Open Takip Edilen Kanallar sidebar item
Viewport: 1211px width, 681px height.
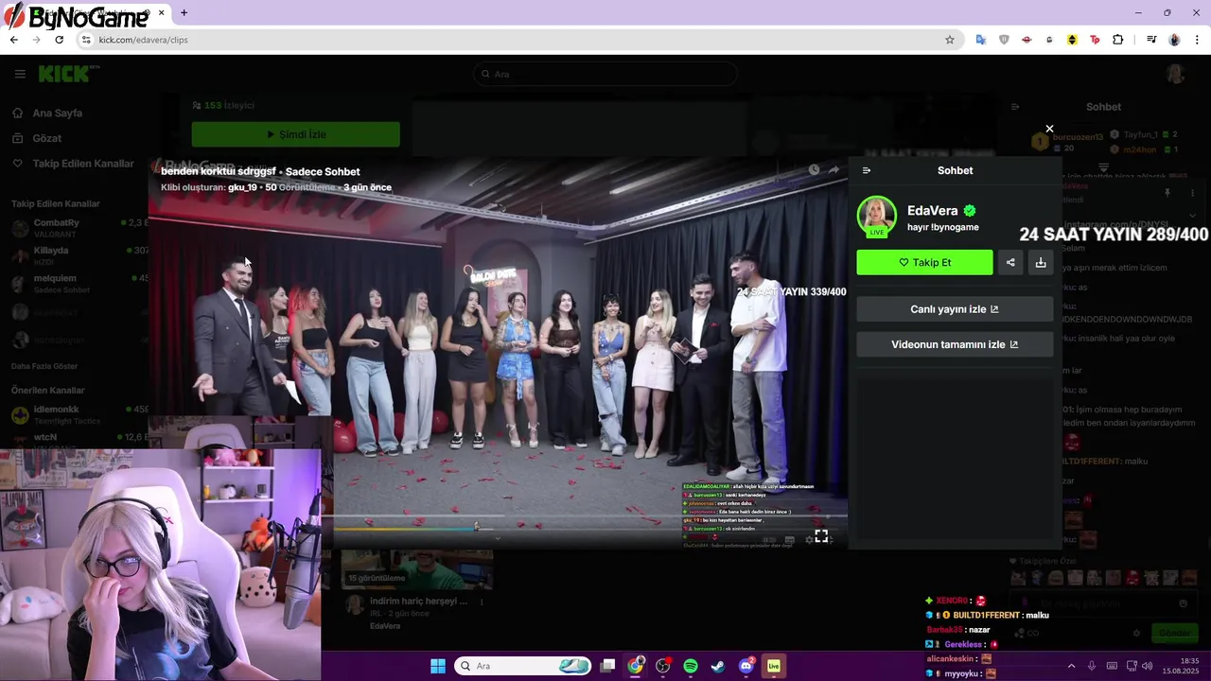[82, 164]
